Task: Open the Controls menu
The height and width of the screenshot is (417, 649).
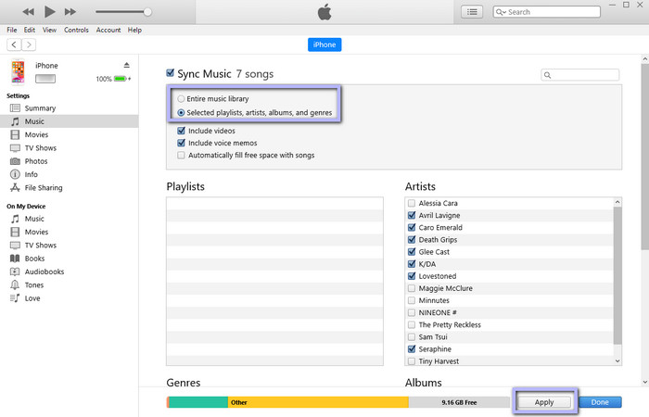Action: [x=76, y=30]
